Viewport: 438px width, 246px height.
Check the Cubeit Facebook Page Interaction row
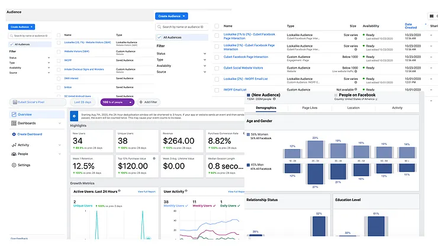217,57
